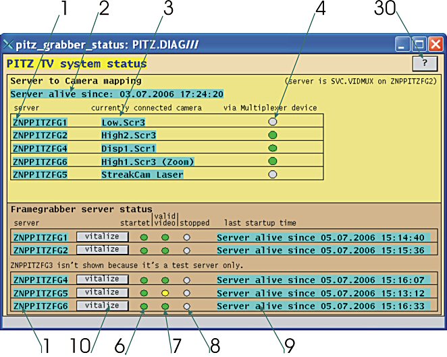This screenshot has height=357, width=447.
Task: Click ZNPPITZFG1 in framegrabber status list
Action: [41, 238]
